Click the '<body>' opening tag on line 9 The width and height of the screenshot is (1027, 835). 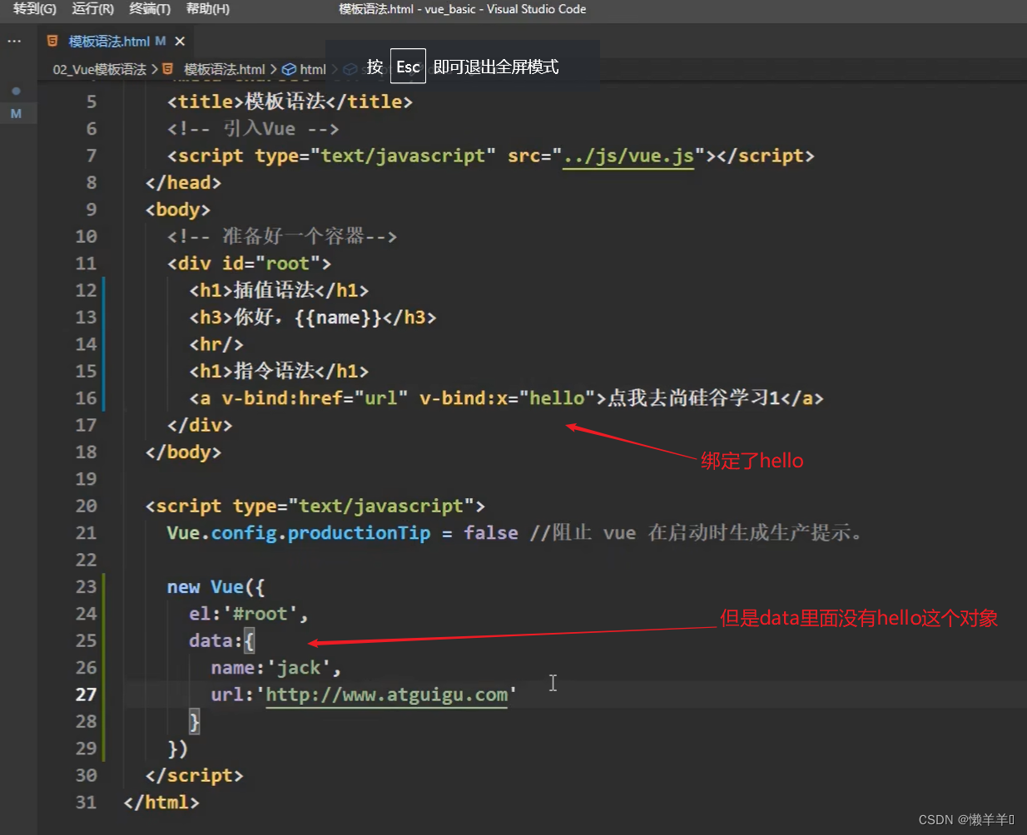(x=177, y=210)
